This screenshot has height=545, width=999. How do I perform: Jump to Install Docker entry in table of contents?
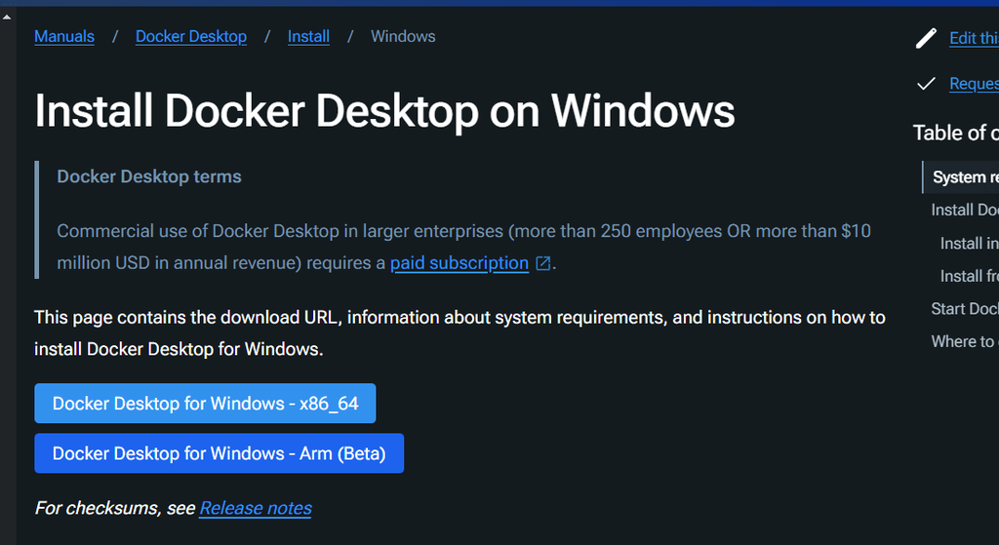point(965,211)
